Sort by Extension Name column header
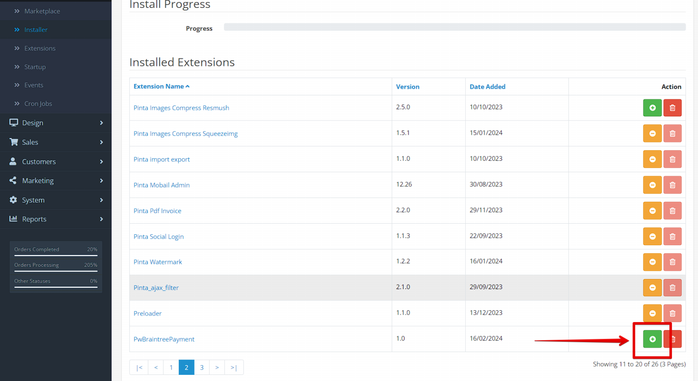The width and height of the screenshot is (698, 381). [162, 86]
